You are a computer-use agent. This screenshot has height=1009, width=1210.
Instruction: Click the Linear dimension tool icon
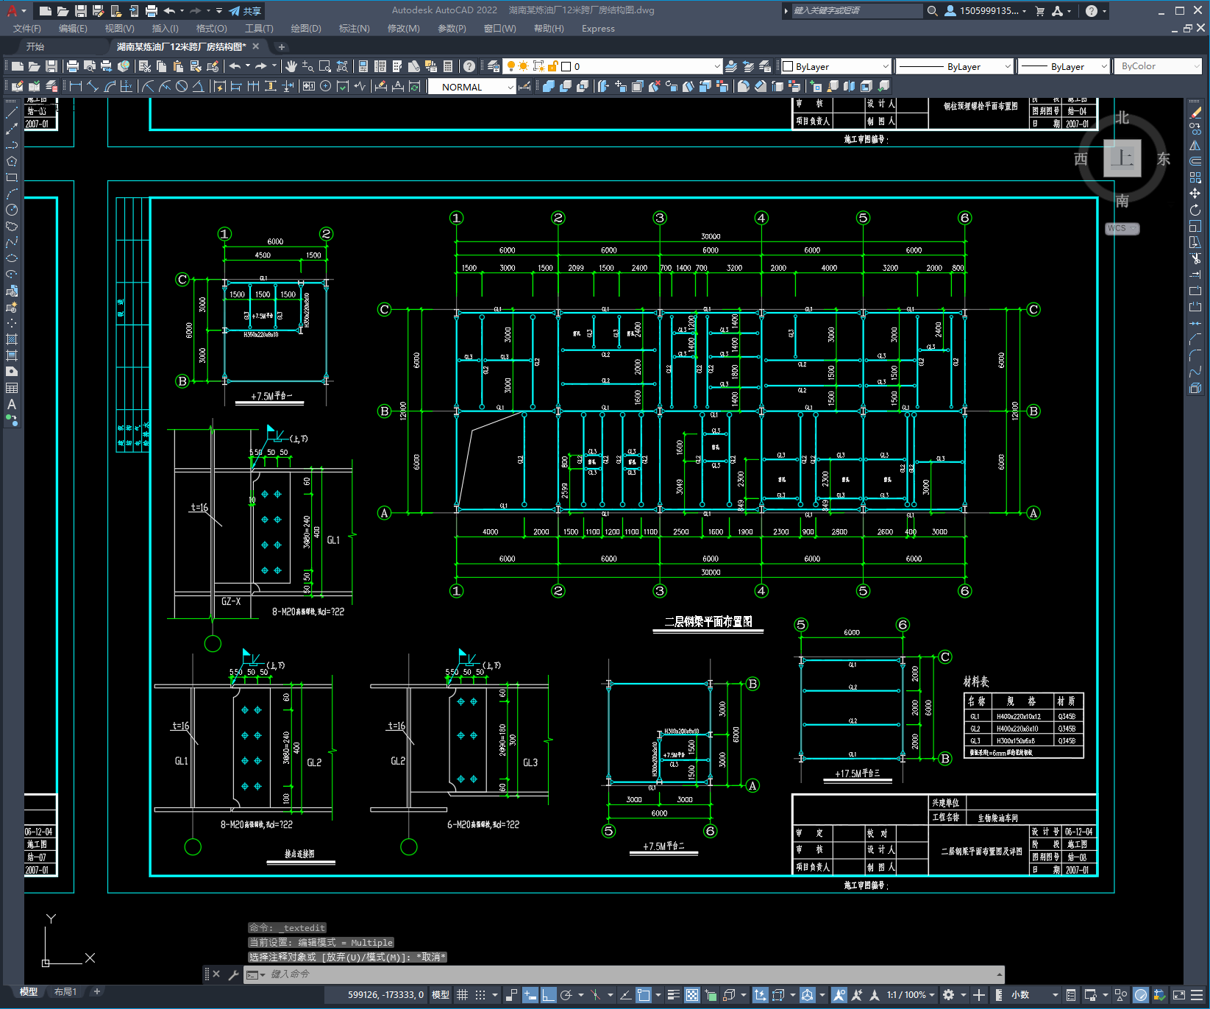76,86
